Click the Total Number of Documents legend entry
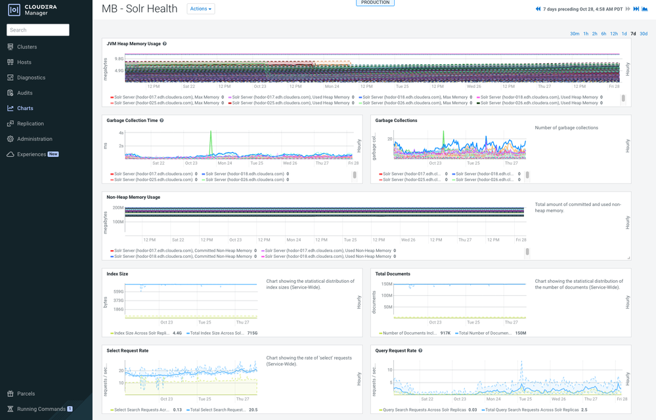656x420 pixels. click(x=491, y=333)
